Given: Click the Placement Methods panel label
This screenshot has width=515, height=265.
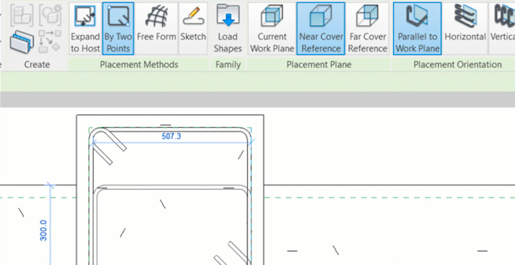Looking at the screenshot, I should coord(139,64).
